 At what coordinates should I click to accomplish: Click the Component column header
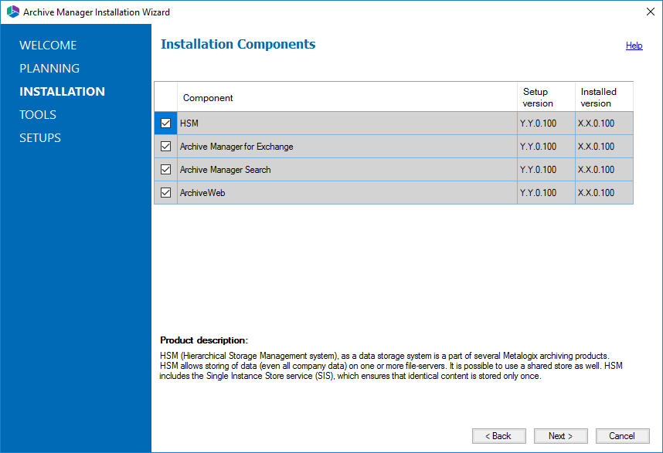pyautogui.click(x=208, y=98)
